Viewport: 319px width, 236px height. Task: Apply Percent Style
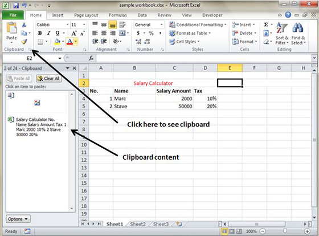tap(151, 33)
